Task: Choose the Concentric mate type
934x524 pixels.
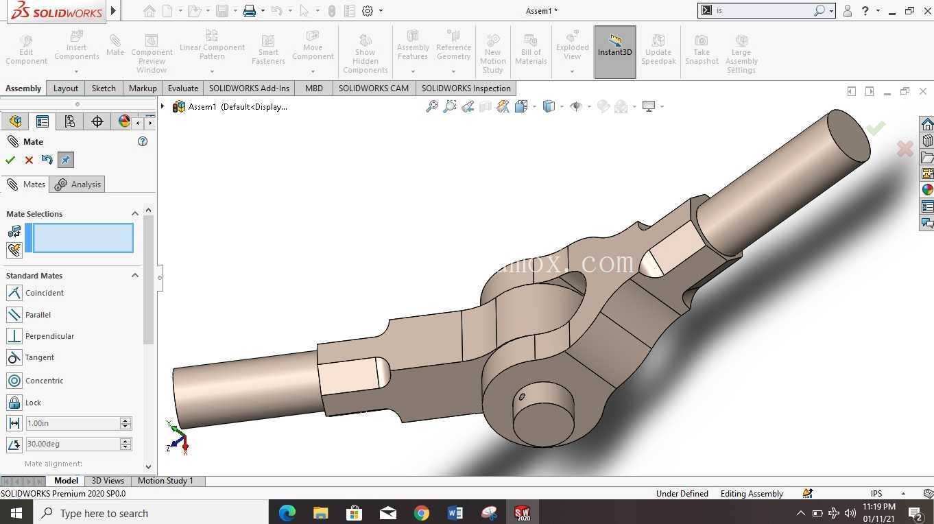Action: (x=14, y=381)
